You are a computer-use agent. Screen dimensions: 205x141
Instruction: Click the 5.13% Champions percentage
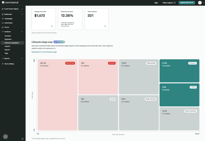[165, 63]
